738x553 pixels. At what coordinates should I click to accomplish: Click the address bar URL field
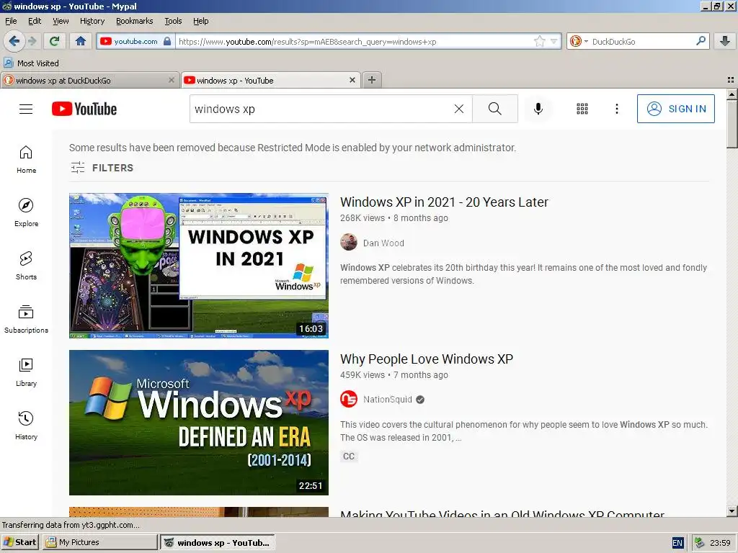point(353,41)
